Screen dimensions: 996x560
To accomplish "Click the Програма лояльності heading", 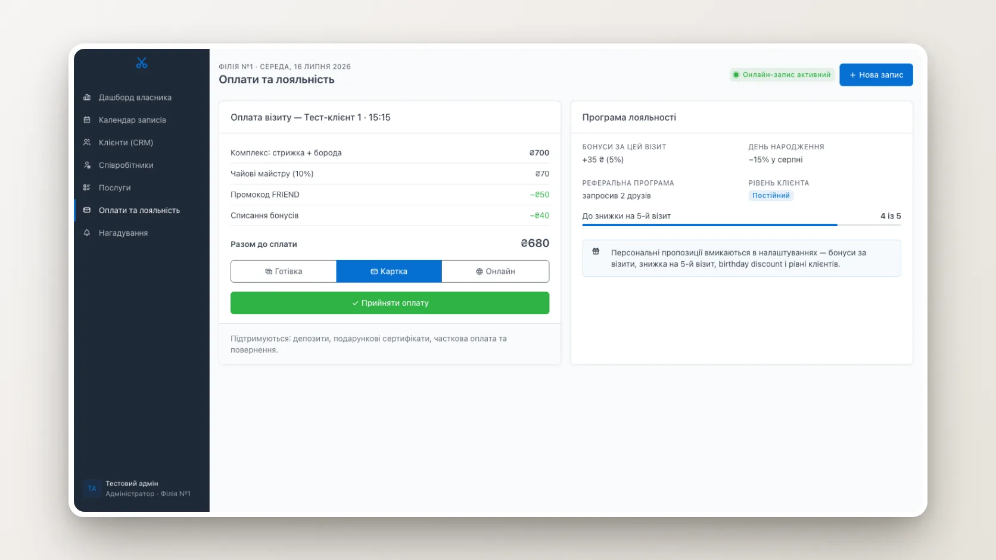I will (629, 117).
